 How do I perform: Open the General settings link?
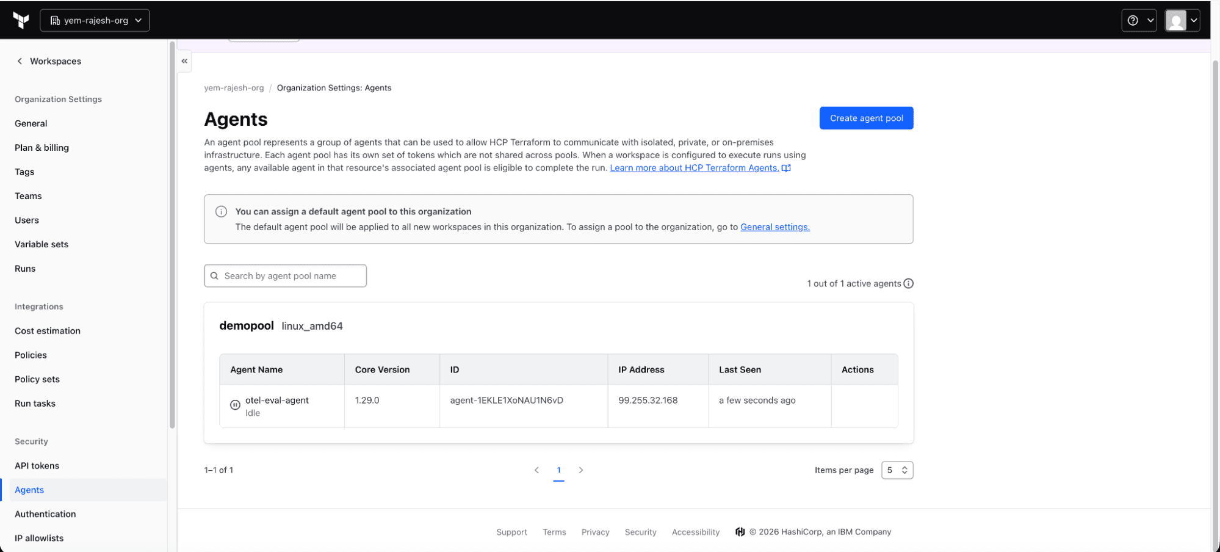coord(775,227)
